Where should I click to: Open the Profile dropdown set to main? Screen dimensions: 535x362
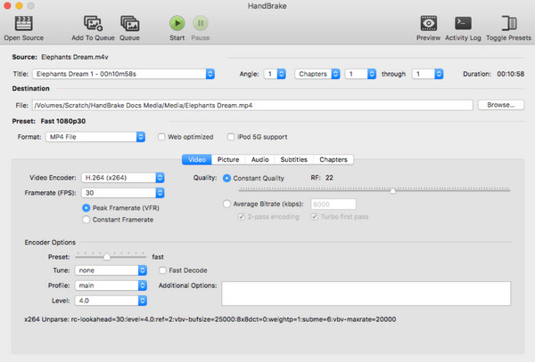(111, 286)
